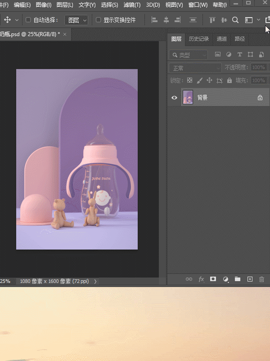Open the 正常 blend mode dropdown
Viewport: 270px width, 361px height.
195,68
